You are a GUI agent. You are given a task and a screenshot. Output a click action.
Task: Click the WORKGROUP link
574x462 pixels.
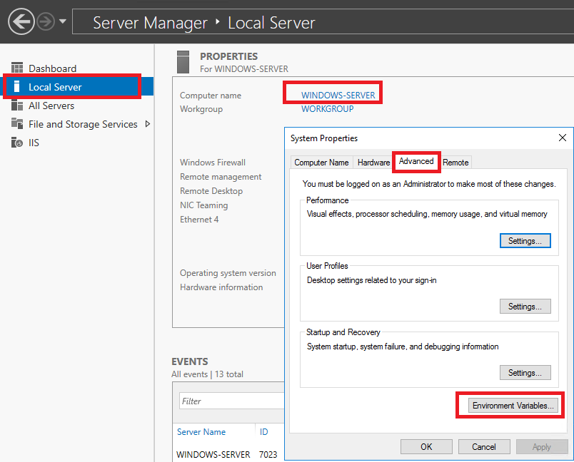(327, 109)
